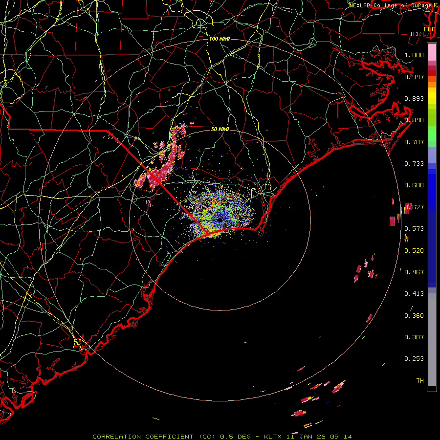Select the gray swatch near the colorbar bottom

[x=432, y=340]
